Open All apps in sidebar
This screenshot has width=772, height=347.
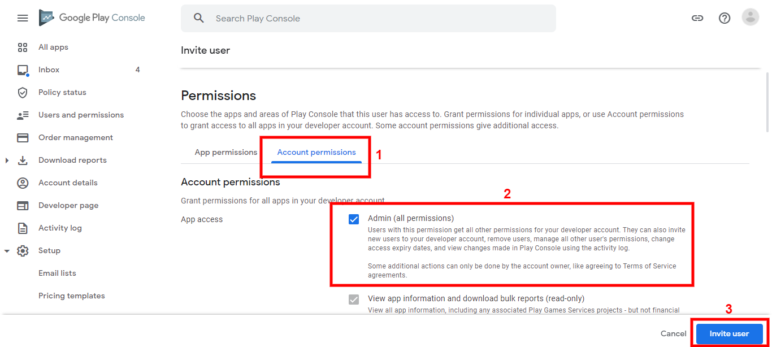(x=53, y=47)
